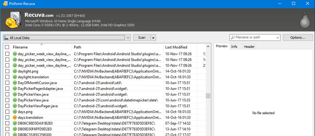Expand the Filename or path filter dropdown

(x=278, y=38)
